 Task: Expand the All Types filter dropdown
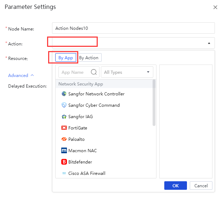click(x=127, y=72)
